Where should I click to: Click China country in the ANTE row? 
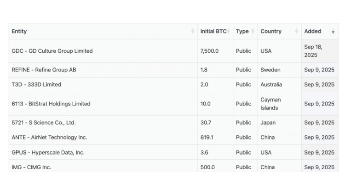(x=268, y=137)
